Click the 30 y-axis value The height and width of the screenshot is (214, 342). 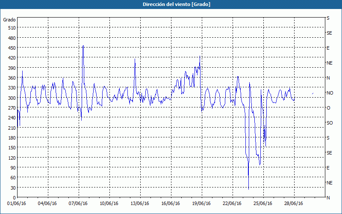(x=13, y=188)
